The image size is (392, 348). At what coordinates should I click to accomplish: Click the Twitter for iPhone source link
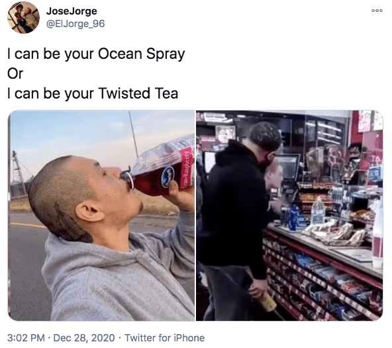coord(164,338)
